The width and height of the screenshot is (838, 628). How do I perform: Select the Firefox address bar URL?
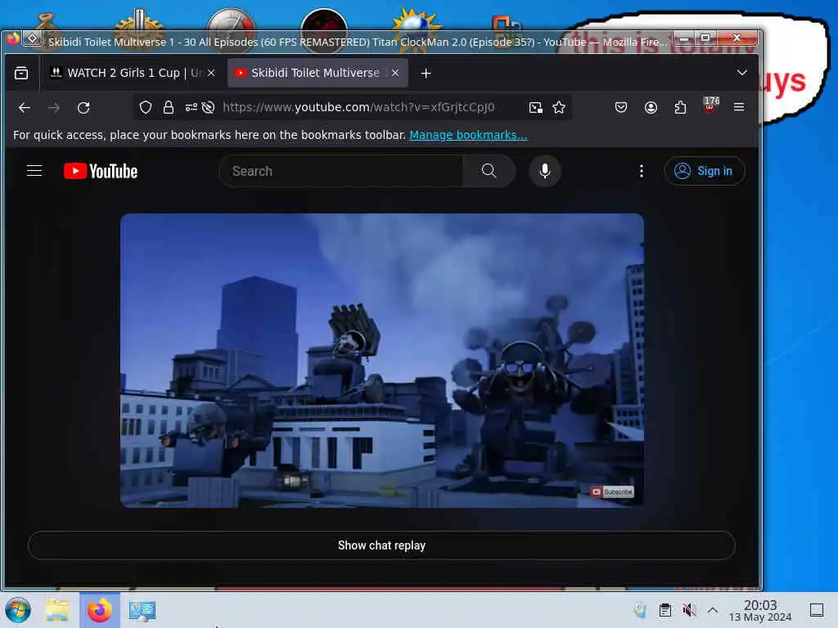tap(358, 107)
